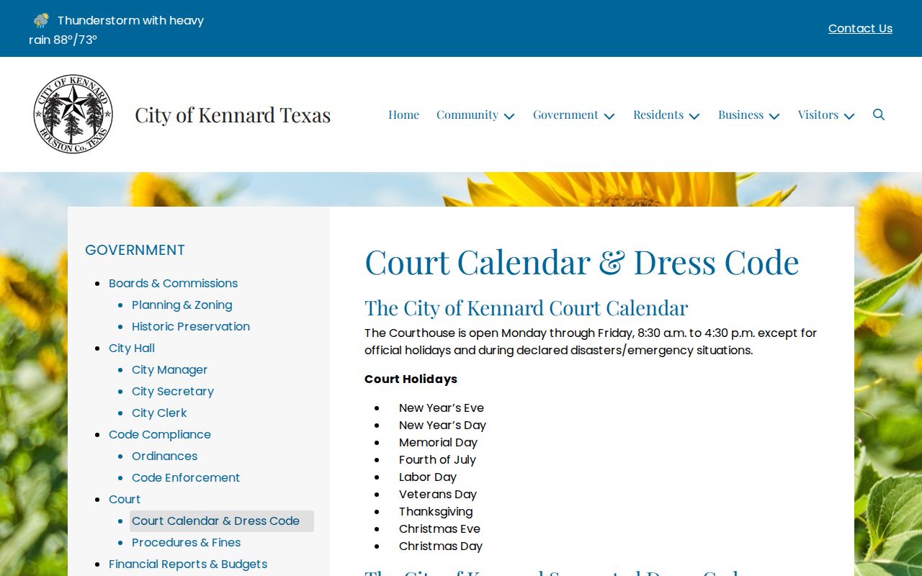
Task: Click Memorial Day in holidays list
Action: pyautogui.click(x=438, y=442)
